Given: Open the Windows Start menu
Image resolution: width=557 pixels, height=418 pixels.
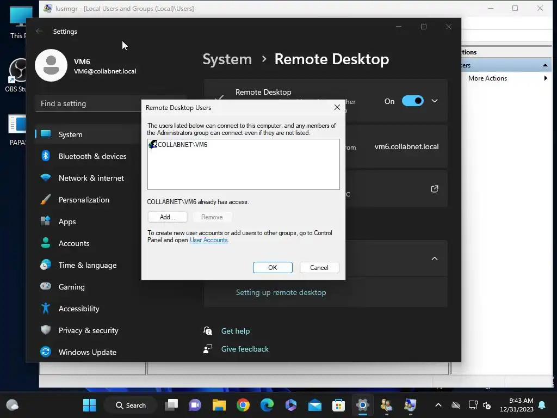Looking at the screenshot, I should click(x=90, y=405).
